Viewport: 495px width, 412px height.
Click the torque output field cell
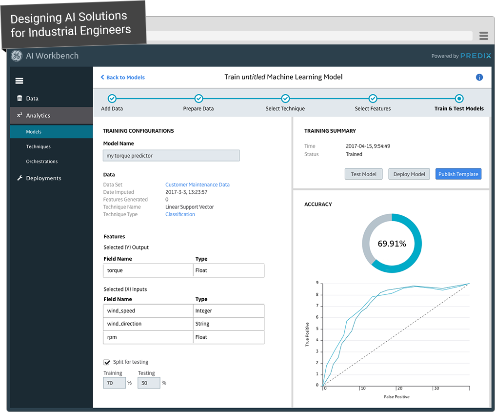point(148,270)
